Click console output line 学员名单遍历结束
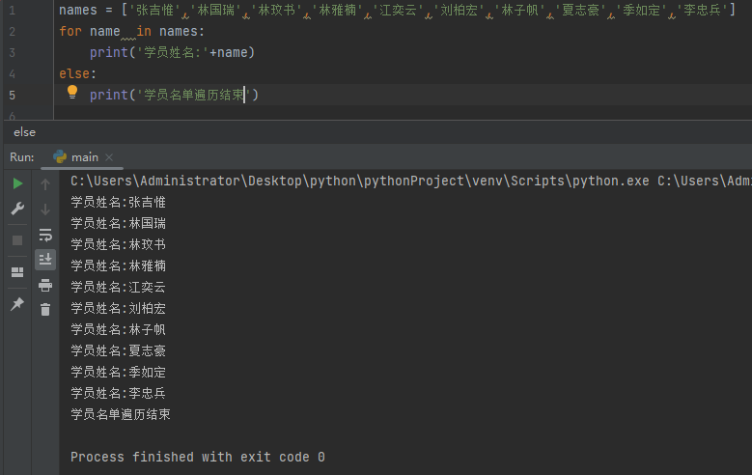This screenshot has height=475, width=752. click(x=121, y=414)
